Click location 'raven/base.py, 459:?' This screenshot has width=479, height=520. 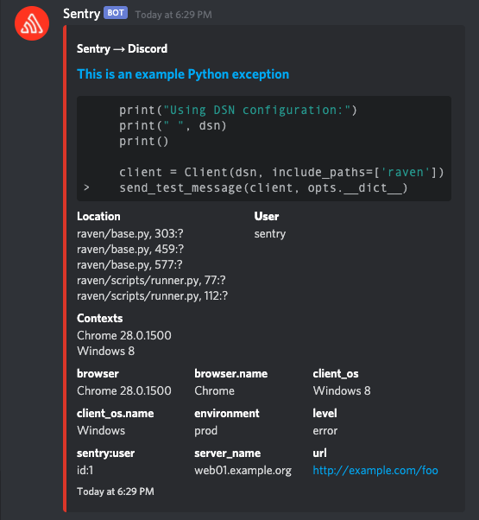(x=130, y=250)
